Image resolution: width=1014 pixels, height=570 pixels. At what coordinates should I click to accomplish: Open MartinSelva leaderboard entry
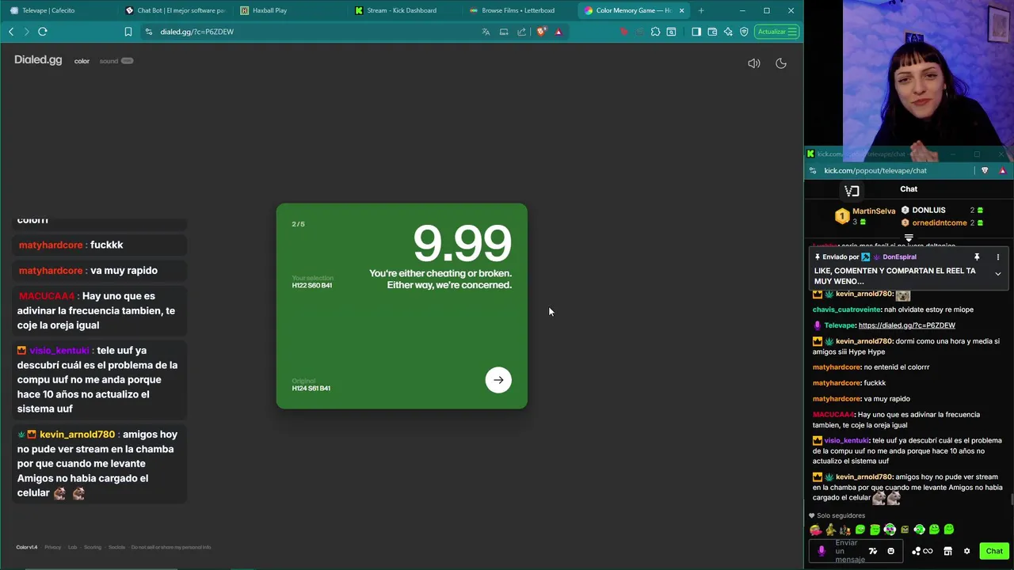[865, 216]
